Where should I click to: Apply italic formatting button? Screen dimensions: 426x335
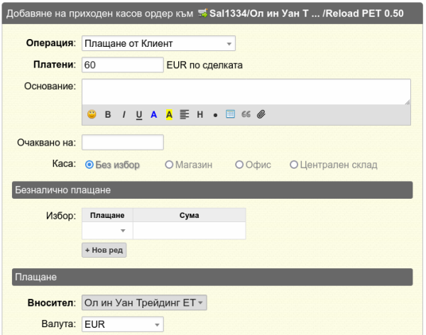tap(124, 115)
